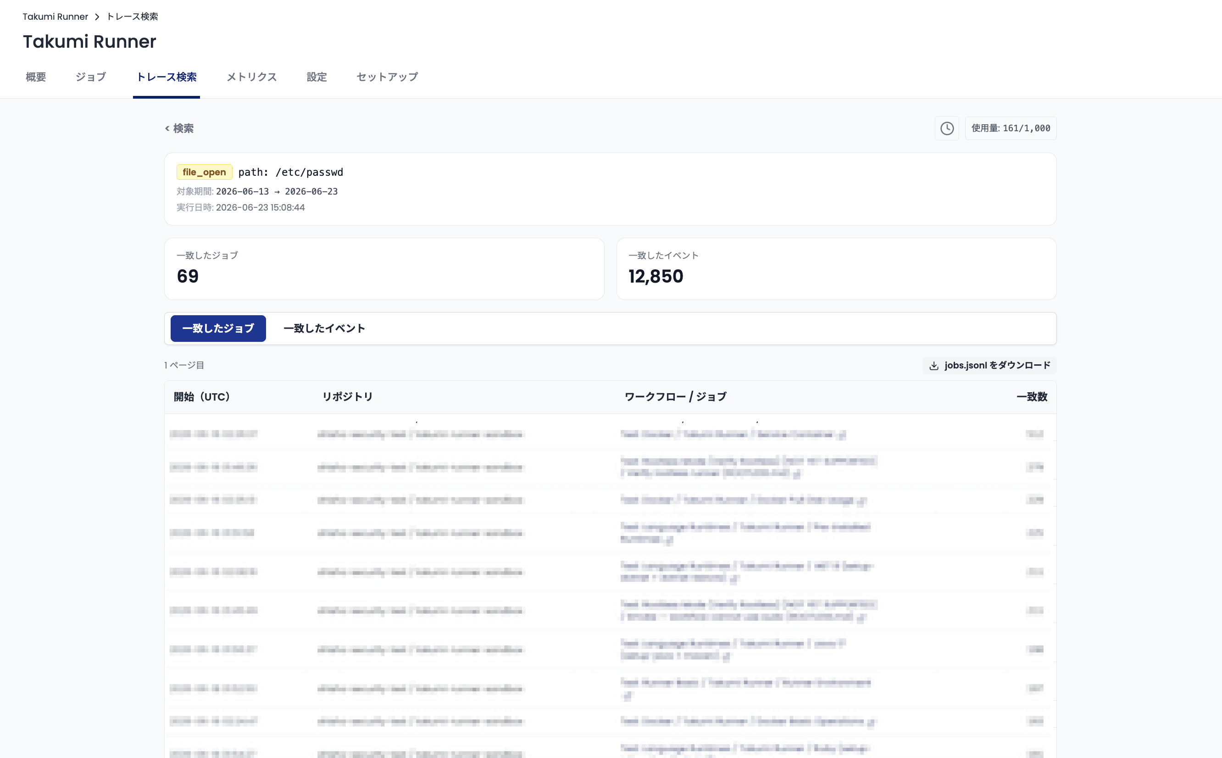Viewport: 1222px width, 758px height.
Task: Open the メトリクス tab
Action: click(x=251, y=77)
